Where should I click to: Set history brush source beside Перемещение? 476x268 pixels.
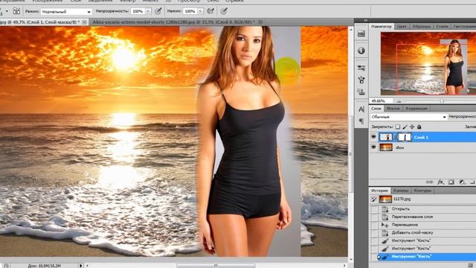click(373, 225)
